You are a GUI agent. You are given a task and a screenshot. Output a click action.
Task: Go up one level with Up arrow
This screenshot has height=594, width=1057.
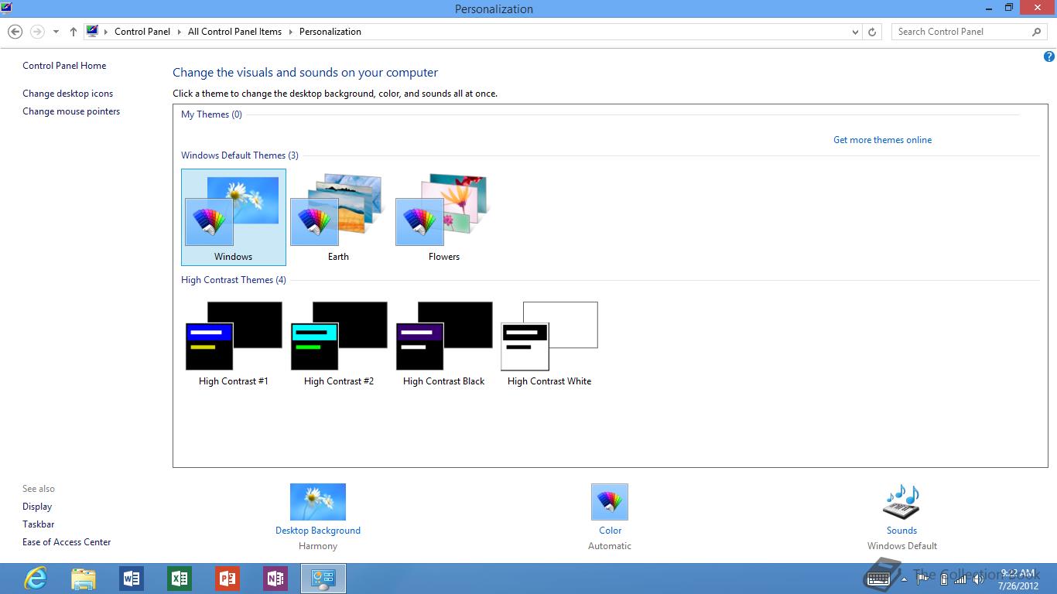pos(73,32)
